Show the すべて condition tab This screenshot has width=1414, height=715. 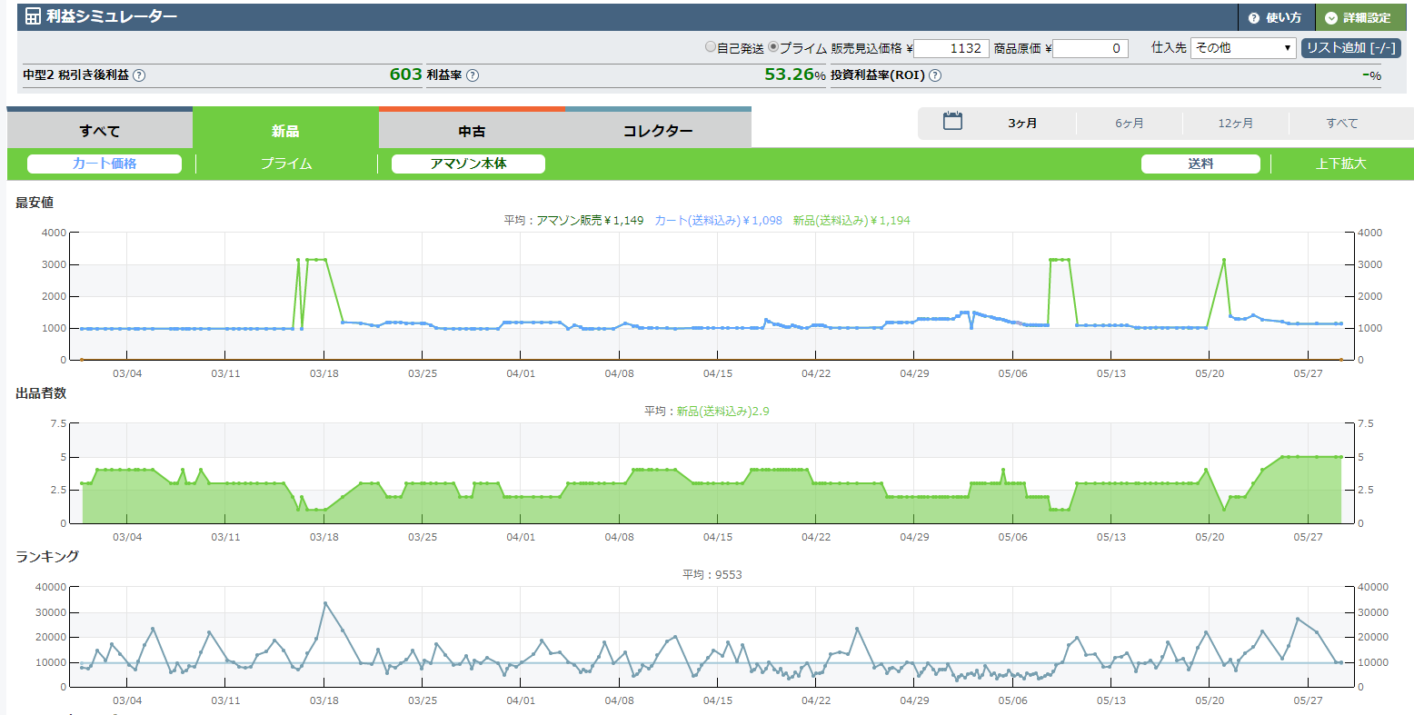point(100,131)
